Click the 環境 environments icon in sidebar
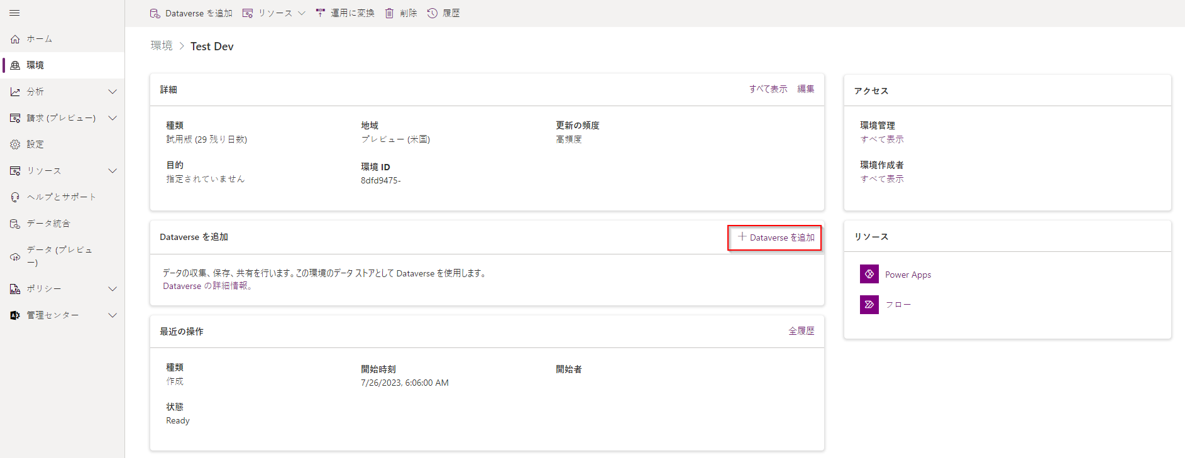 [x=15, y=65]
